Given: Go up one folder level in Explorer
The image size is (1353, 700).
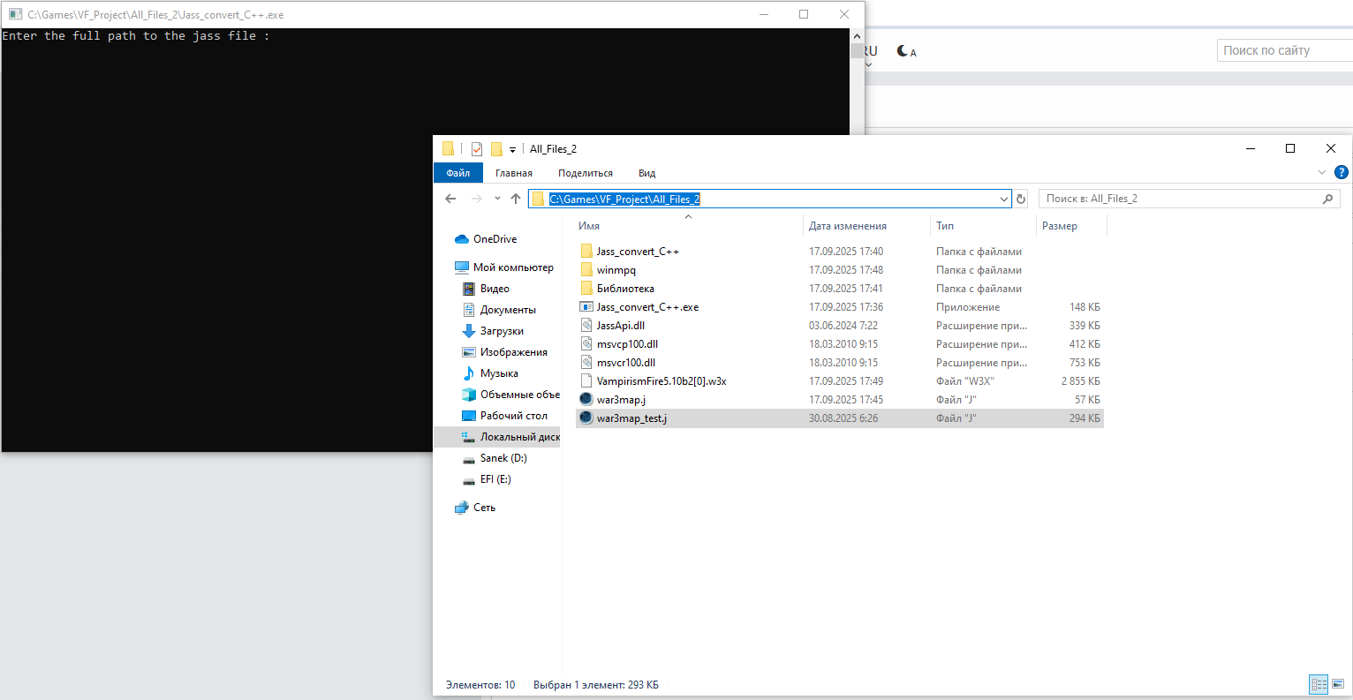Looking at the screenshot, I should click(516, 199).
